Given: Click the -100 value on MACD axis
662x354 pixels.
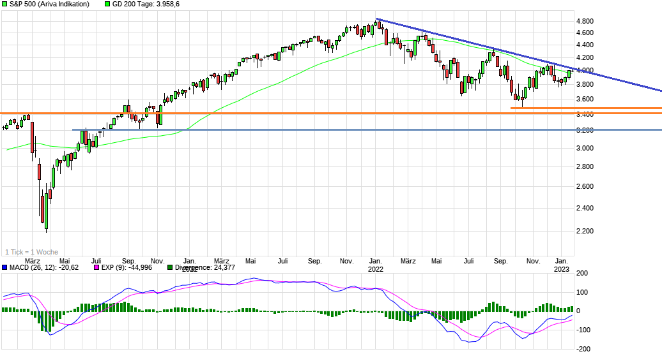Looking at the screenshot, I should pos(584,330).
